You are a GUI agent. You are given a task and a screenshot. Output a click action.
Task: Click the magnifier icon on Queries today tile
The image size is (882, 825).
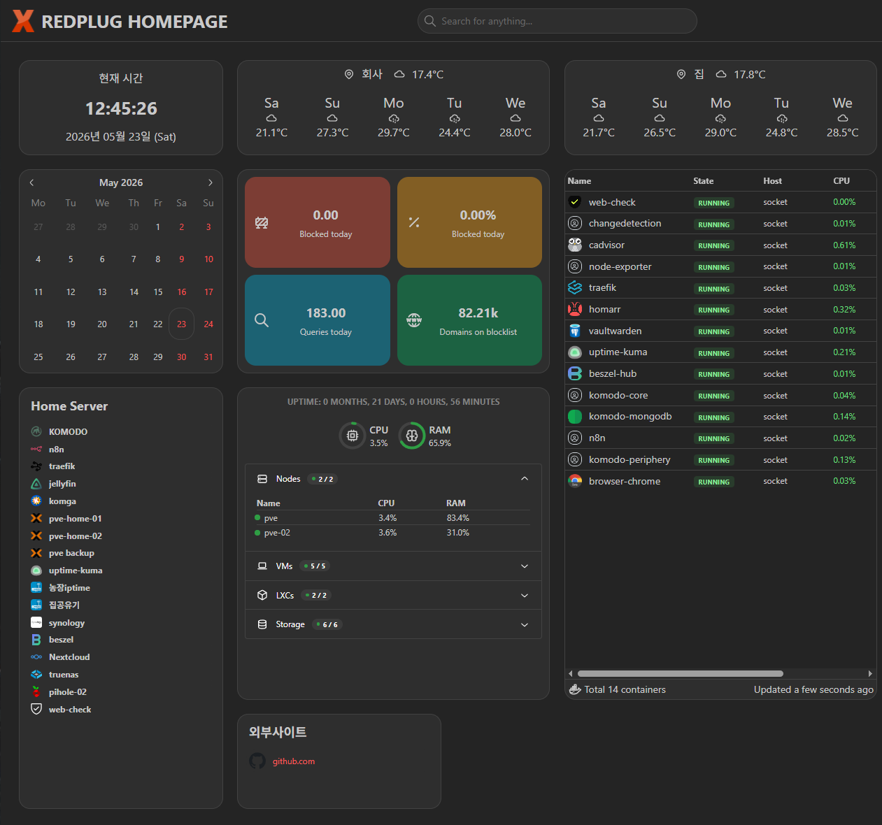pos(262,320)
